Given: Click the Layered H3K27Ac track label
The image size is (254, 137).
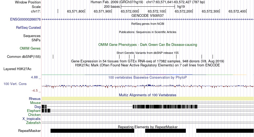Looking at the screenshot, I should coord(17,69).
